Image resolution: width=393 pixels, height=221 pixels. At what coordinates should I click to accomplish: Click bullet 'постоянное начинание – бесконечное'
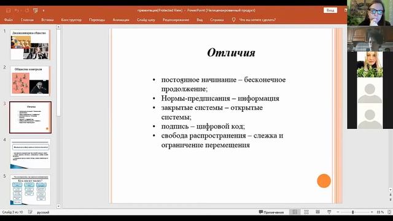(x=224, y=80)
